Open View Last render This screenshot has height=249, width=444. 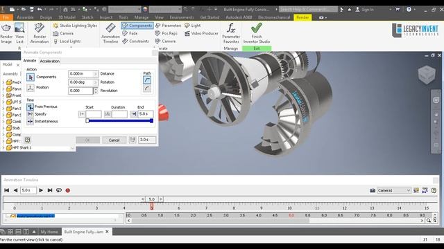click(19, 33)
